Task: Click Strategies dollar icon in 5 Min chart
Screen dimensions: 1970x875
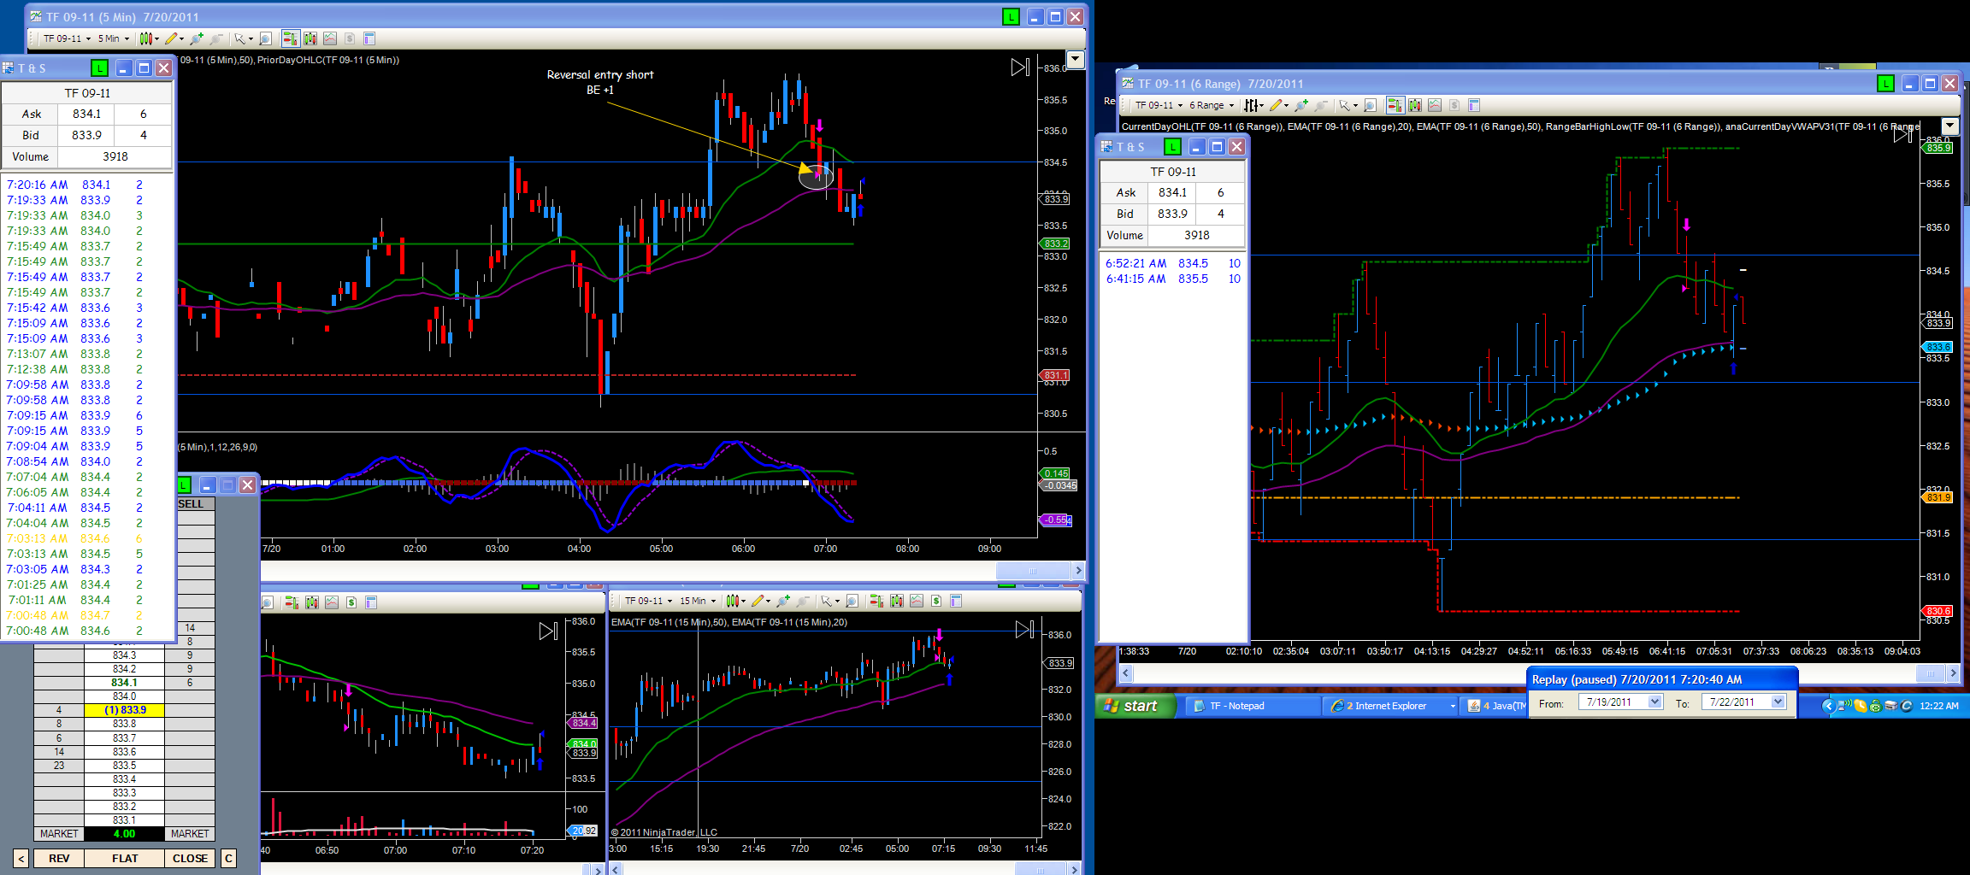Action: click(350, 38)
